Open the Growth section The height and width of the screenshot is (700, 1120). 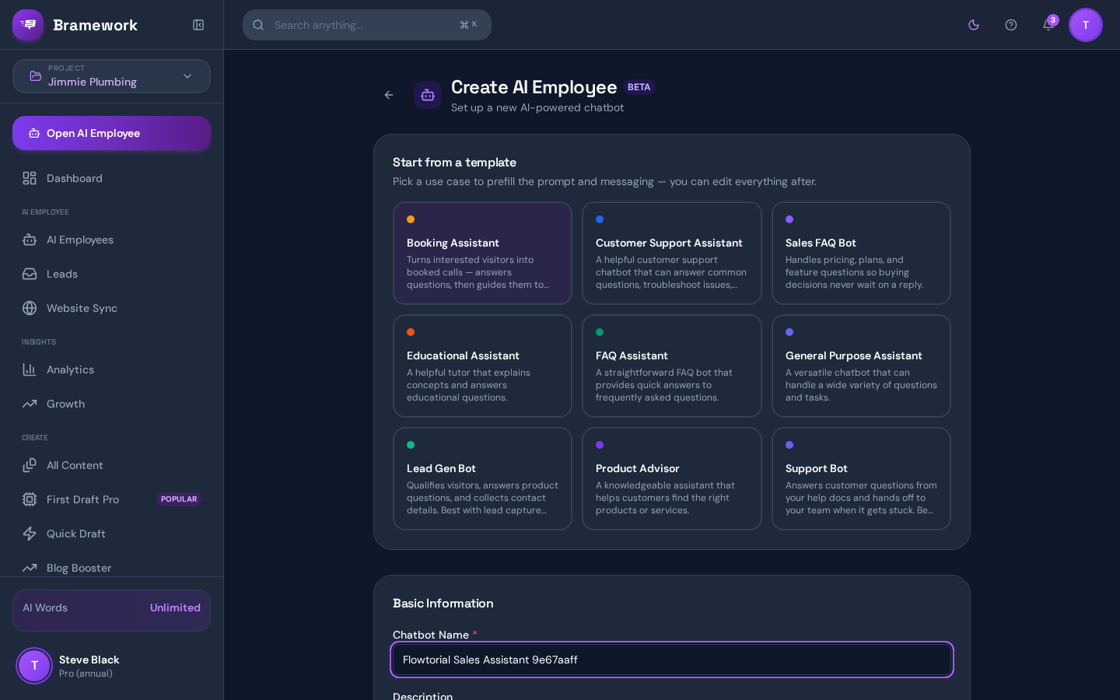[x=111, y=404]
